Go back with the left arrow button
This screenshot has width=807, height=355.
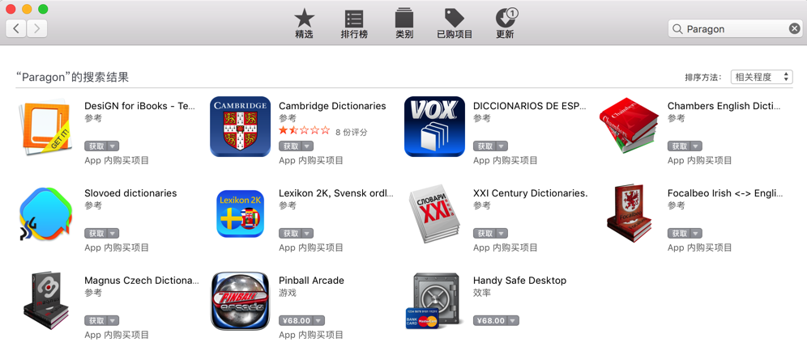coord(16,28)
